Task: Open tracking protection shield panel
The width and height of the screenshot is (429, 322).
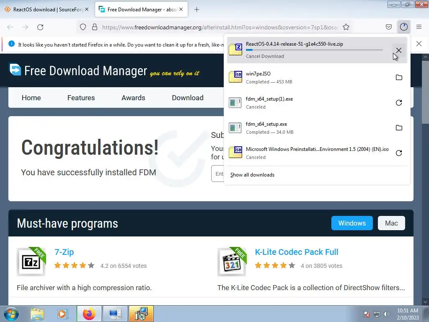Action: tap(83, 27)
